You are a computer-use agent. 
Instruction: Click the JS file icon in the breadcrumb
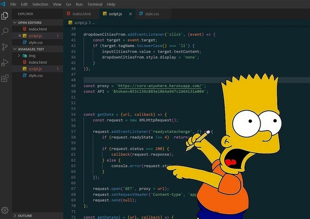point(70,23)
